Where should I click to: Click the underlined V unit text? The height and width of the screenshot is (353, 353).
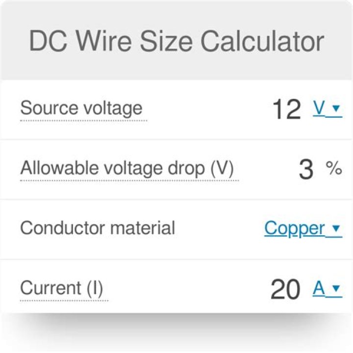pyautogui.click(x=319, y=109)
